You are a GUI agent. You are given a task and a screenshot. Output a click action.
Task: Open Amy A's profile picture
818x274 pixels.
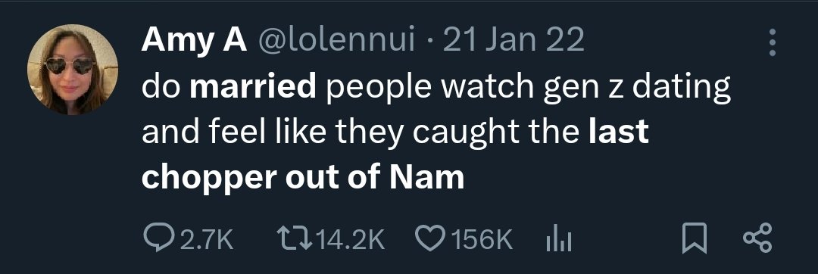tap(73, 70)
